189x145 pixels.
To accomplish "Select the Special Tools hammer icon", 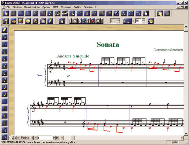I will tap(6, 21).
